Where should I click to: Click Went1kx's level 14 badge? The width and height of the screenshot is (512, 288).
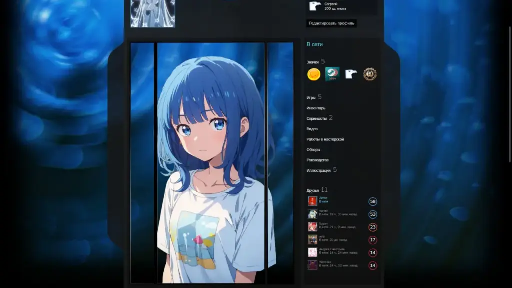point(373,265)
